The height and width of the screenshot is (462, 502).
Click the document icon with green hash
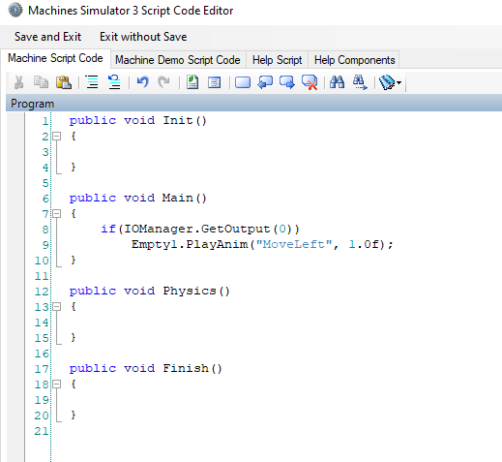click(x=192, y=82)
